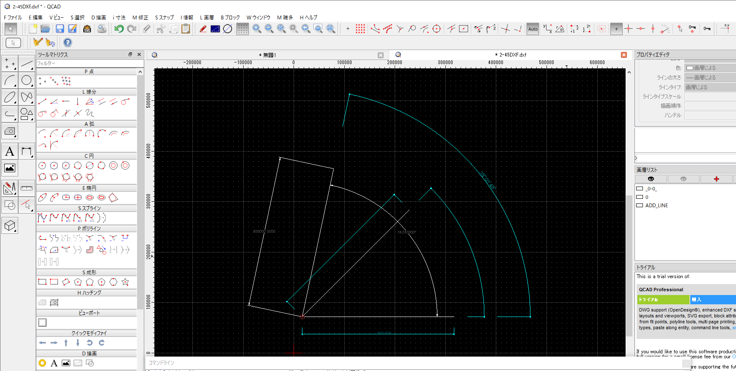Toggle black/white background button

[x=215, y=29]
